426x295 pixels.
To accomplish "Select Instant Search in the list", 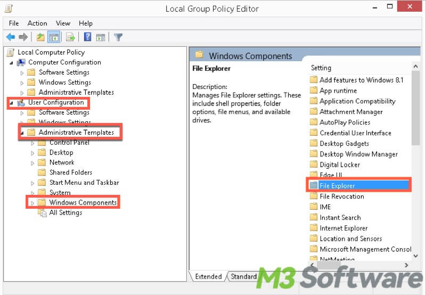I will click(340, 218).
